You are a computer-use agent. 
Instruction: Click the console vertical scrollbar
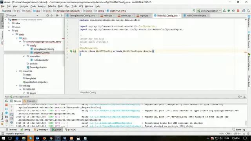[246, 123]
